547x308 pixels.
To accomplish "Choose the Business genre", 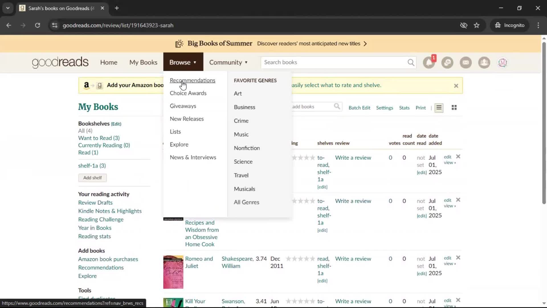I will 244,107.
